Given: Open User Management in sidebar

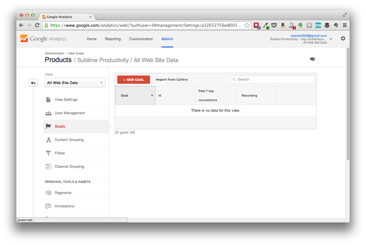Looking at the screenshot, I should (70, 113).
